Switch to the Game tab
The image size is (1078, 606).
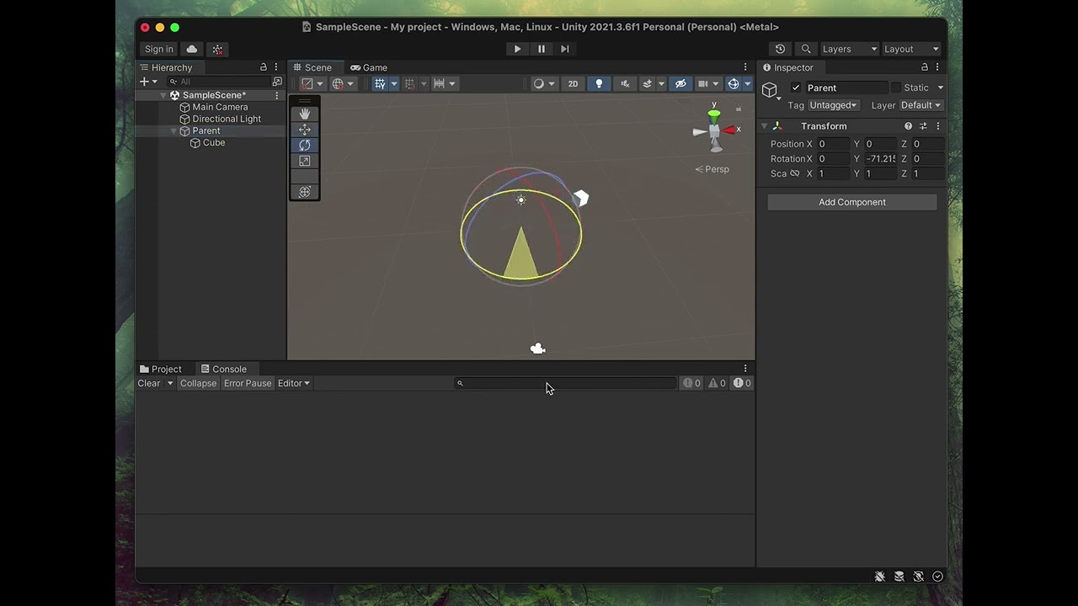369,67
